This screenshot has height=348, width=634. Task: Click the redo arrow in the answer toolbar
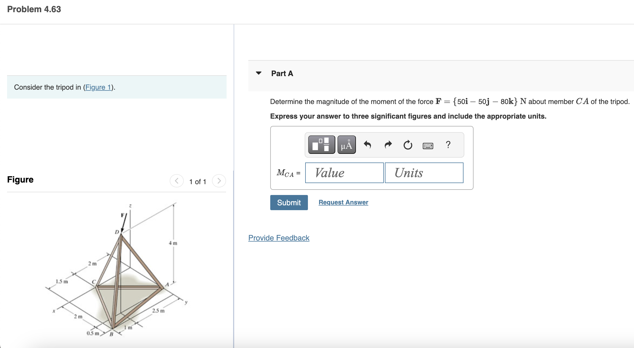(x=388, y=145)
